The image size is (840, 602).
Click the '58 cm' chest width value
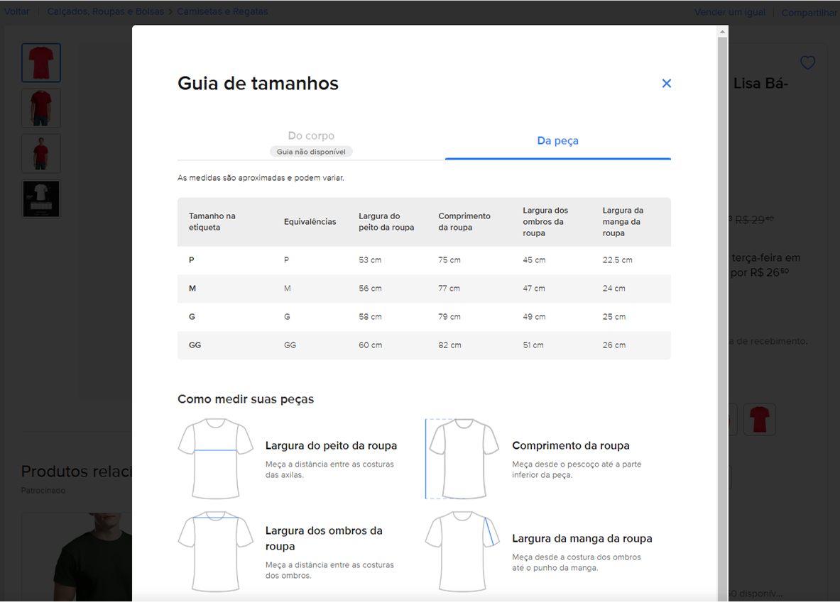[370, 317]
